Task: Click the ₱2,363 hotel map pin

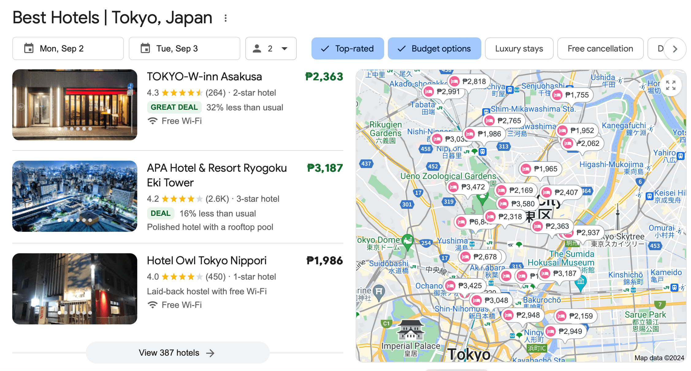Action: pyautogui.click(x=552, y=226)
